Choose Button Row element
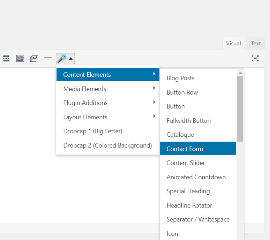The height and width of the screenshot is (240, 270). (198, 92)
